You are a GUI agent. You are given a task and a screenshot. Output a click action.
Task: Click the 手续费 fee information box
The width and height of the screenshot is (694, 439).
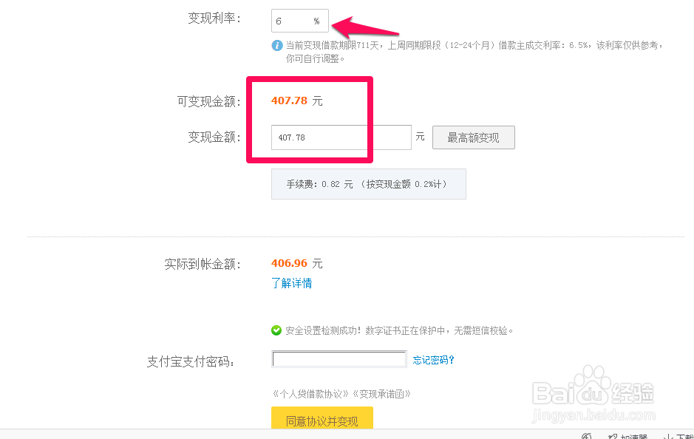(368, 184)
